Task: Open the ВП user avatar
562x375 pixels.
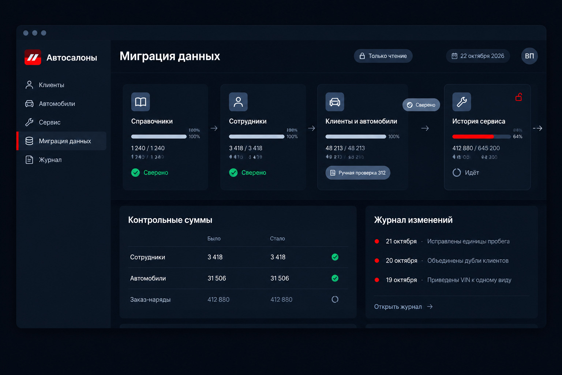Action: point(529,56)
